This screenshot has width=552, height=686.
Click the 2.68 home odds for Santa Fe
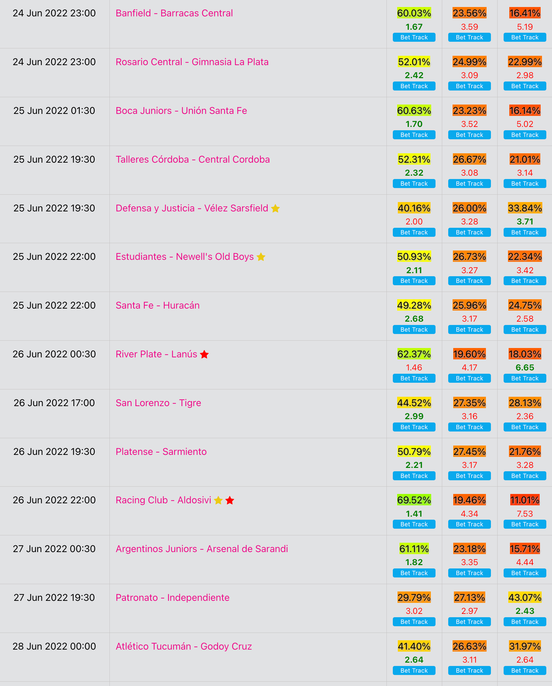[x=414, y=319]
